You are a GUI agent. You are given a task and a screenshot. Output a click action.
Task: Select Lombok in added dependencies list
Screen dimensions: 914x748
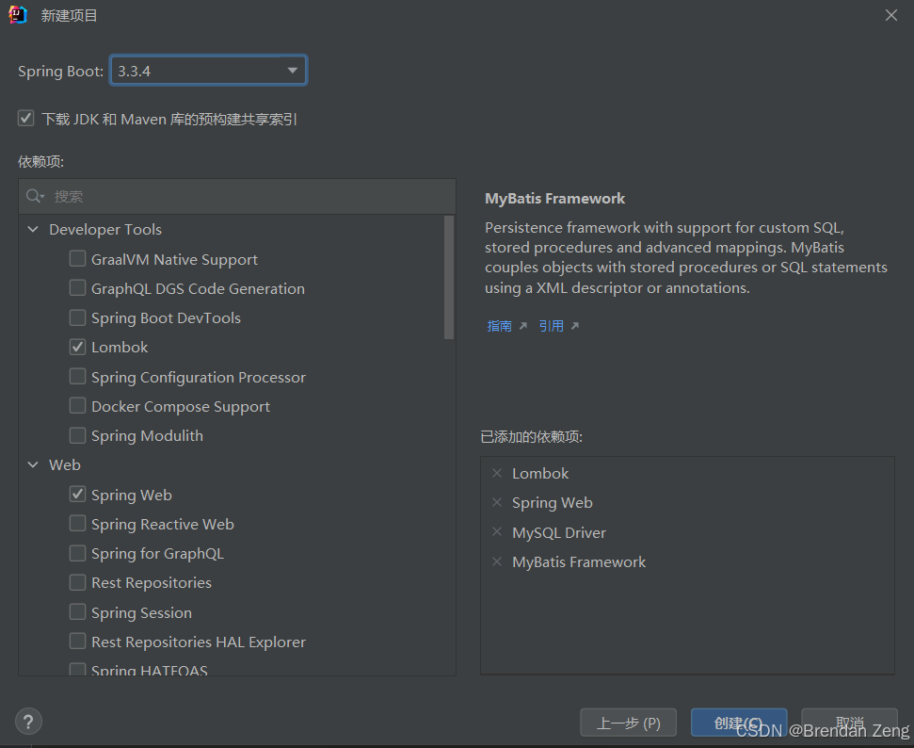[x=540, y=473]
